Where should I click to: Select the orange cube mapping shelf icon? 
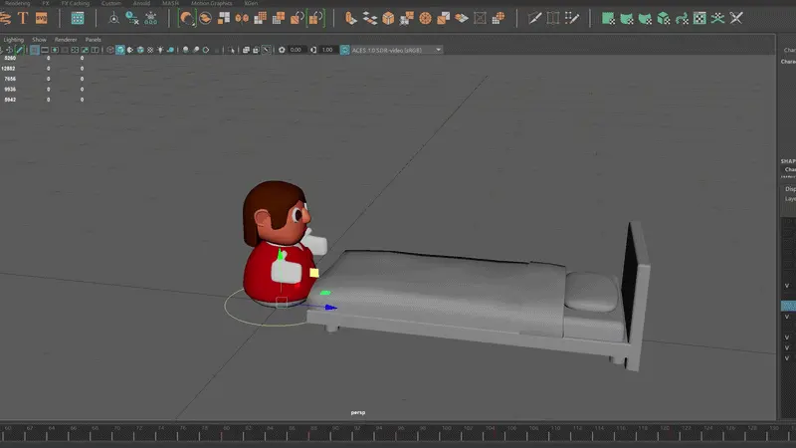pyautogui.click(x=388, y=18)
